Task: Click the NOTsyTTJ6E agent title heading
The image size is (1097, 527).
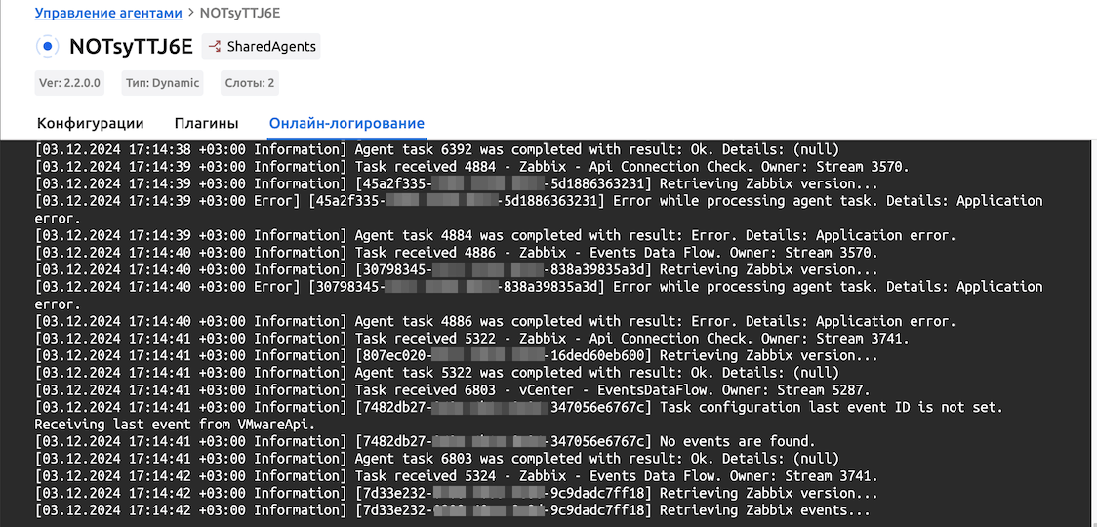Action: (131, 47)
